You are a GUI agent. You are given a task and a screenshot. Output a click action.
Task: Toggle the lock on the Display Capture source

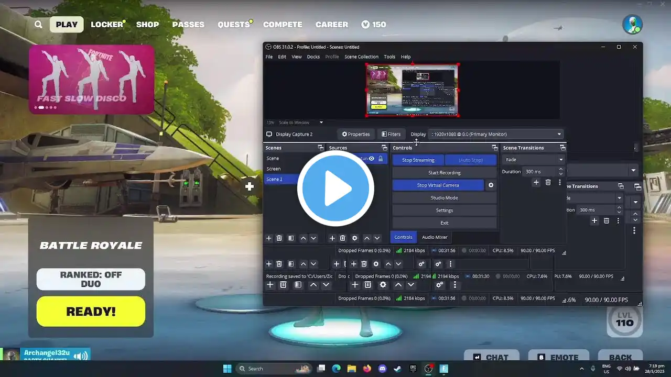(x=381, y=159)
